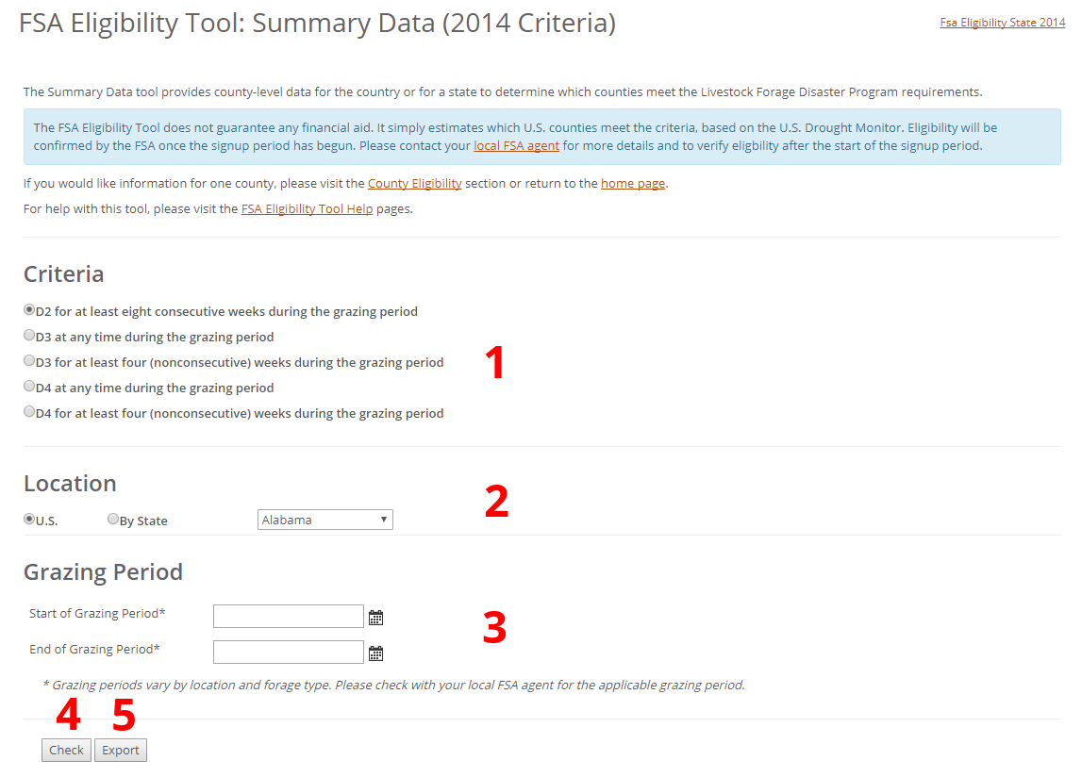Click the End of Grazing Period text field
This screenshot has height=777, width=1082.
tap(288, 651)
